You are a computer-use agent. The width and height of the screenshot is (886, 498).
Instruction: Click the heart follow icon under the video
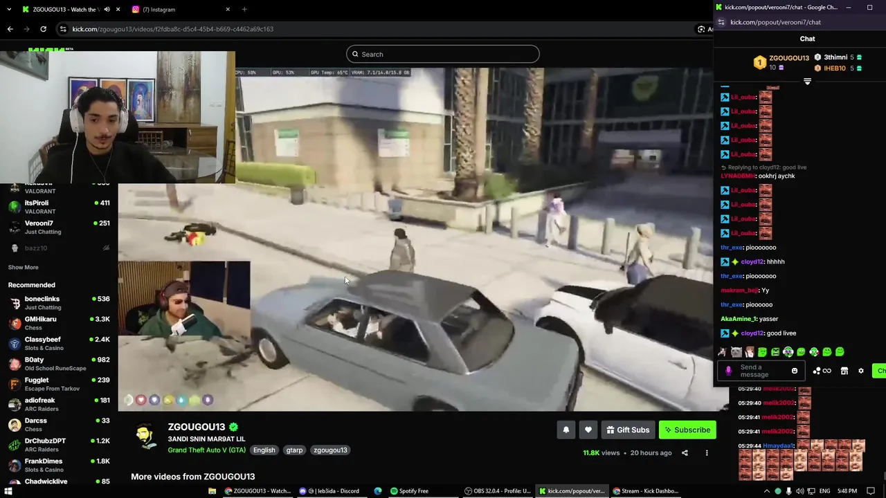click(588, 430)
